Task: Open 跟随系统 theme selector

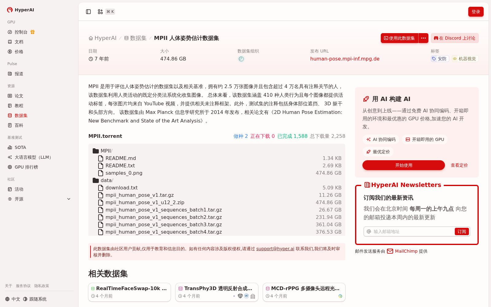Action: (35, 299)
